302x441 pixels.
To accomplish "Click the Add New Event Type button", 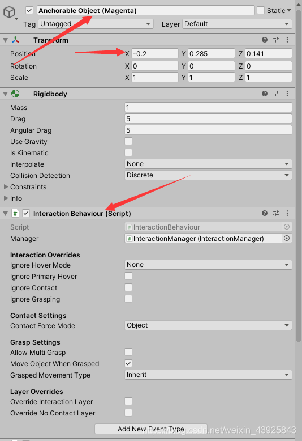I will click(151, 429).
